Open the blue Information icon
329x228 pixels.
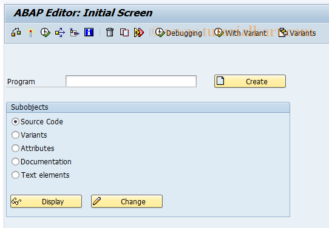click(89, 33)
